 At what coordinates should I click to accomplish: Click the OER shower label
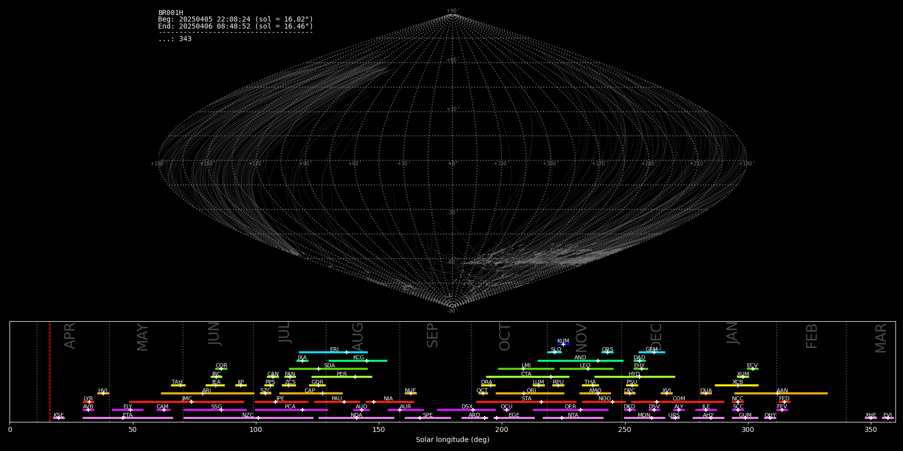(570, 407)
